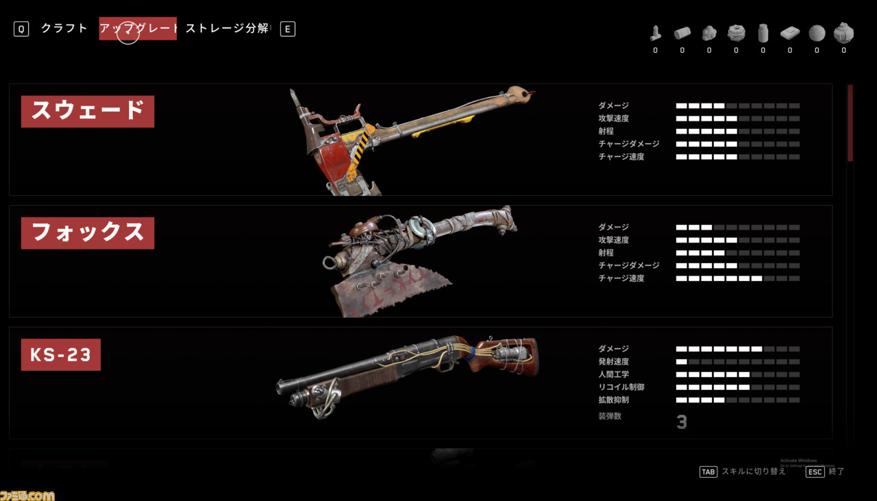877x501 pixels.
Task: Open the ストレージ分解 tab
Action: pyautogui.click(x=227, y=29)
